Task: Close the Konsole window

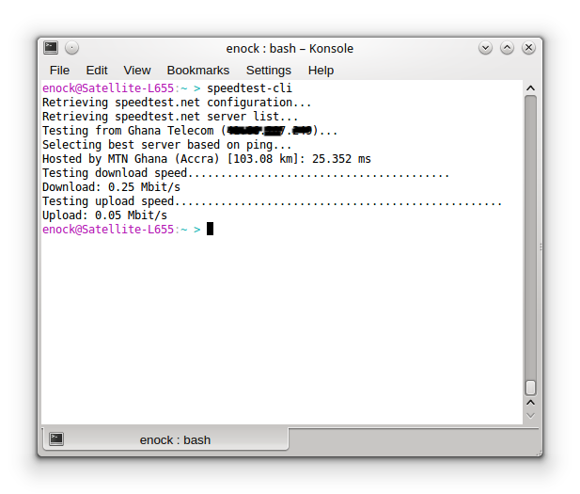Action: 527,48
